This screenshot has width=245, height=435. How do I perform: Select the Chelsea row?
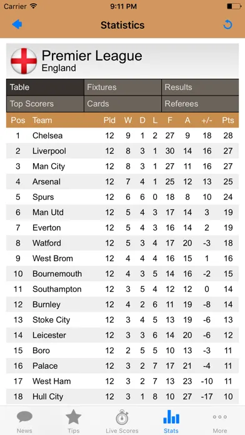pyautogui.click(x=122, y=136)
